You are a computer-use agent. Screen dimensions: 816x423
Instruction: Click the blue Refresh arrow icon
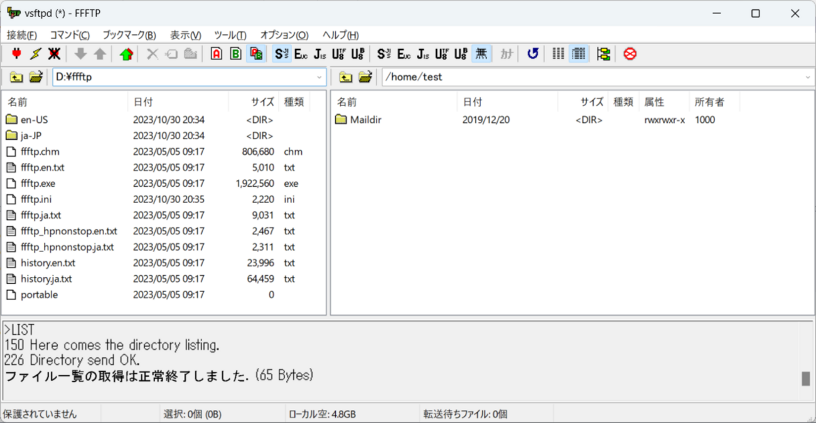pos(533,54)
